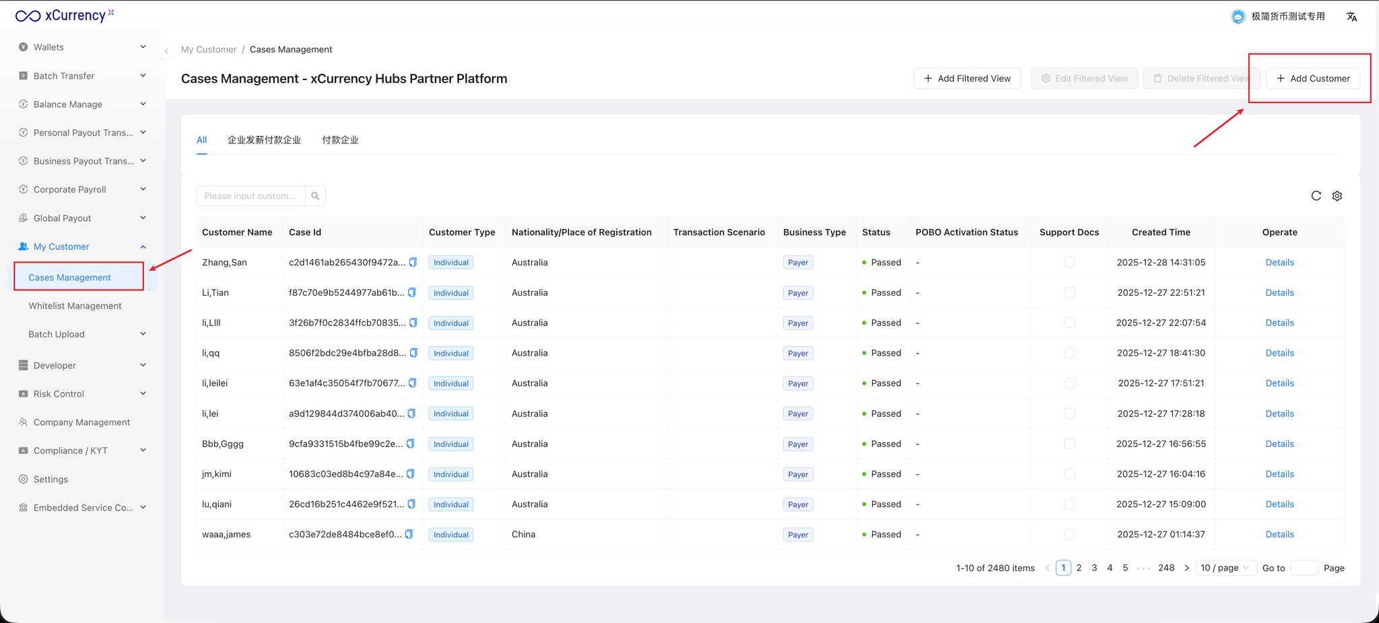Open Details for lu,qiani
1379x623 pixels.
[1279, 504]
